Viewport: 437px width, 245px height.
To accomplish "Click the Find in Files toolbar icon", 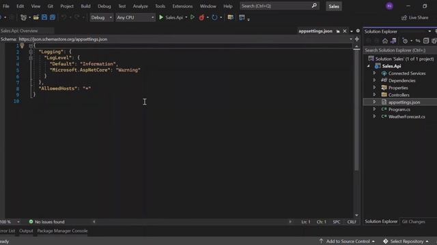I will click(231, 17).
